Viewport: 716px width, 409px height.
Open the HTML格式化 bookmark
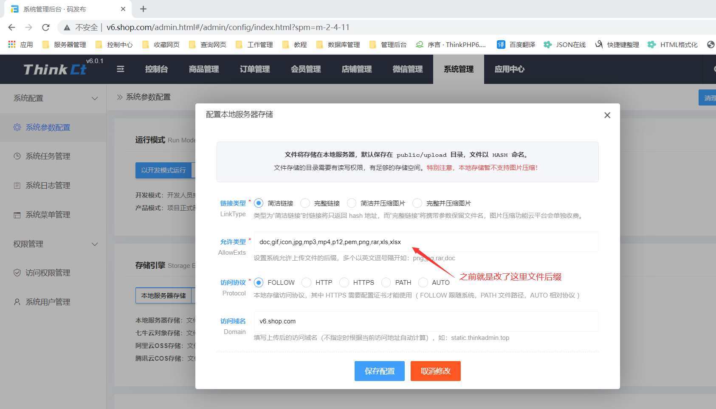pos(673,45)
